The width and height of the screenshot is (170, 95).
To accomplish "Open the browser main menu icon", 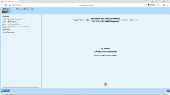I will (x=156, y=2).
